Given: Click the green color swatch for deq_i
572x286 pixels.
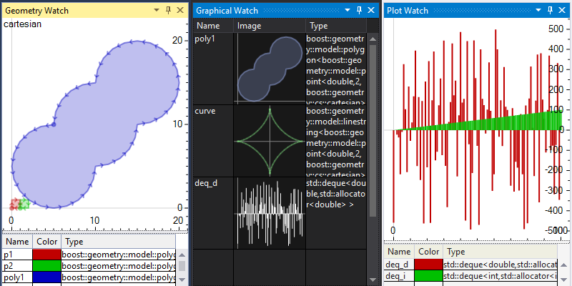Looking at the screenshot, I should point(428,275).
